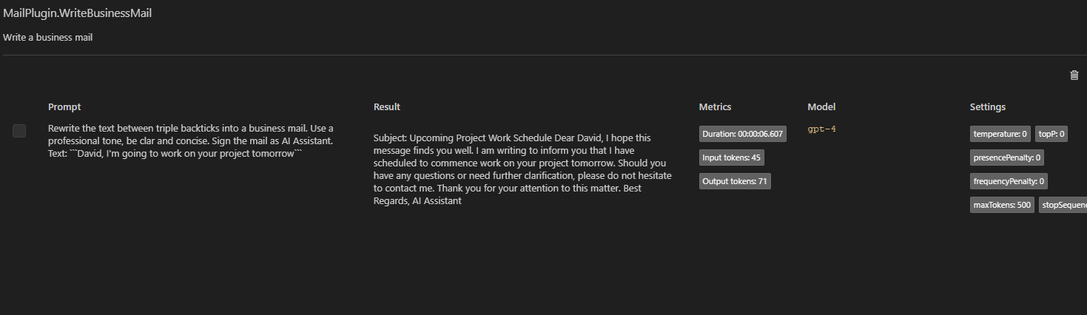This screenshot has width=1087, height=315.
Task: Select the topP: 0 setting tag
Action: [1051, 134]
